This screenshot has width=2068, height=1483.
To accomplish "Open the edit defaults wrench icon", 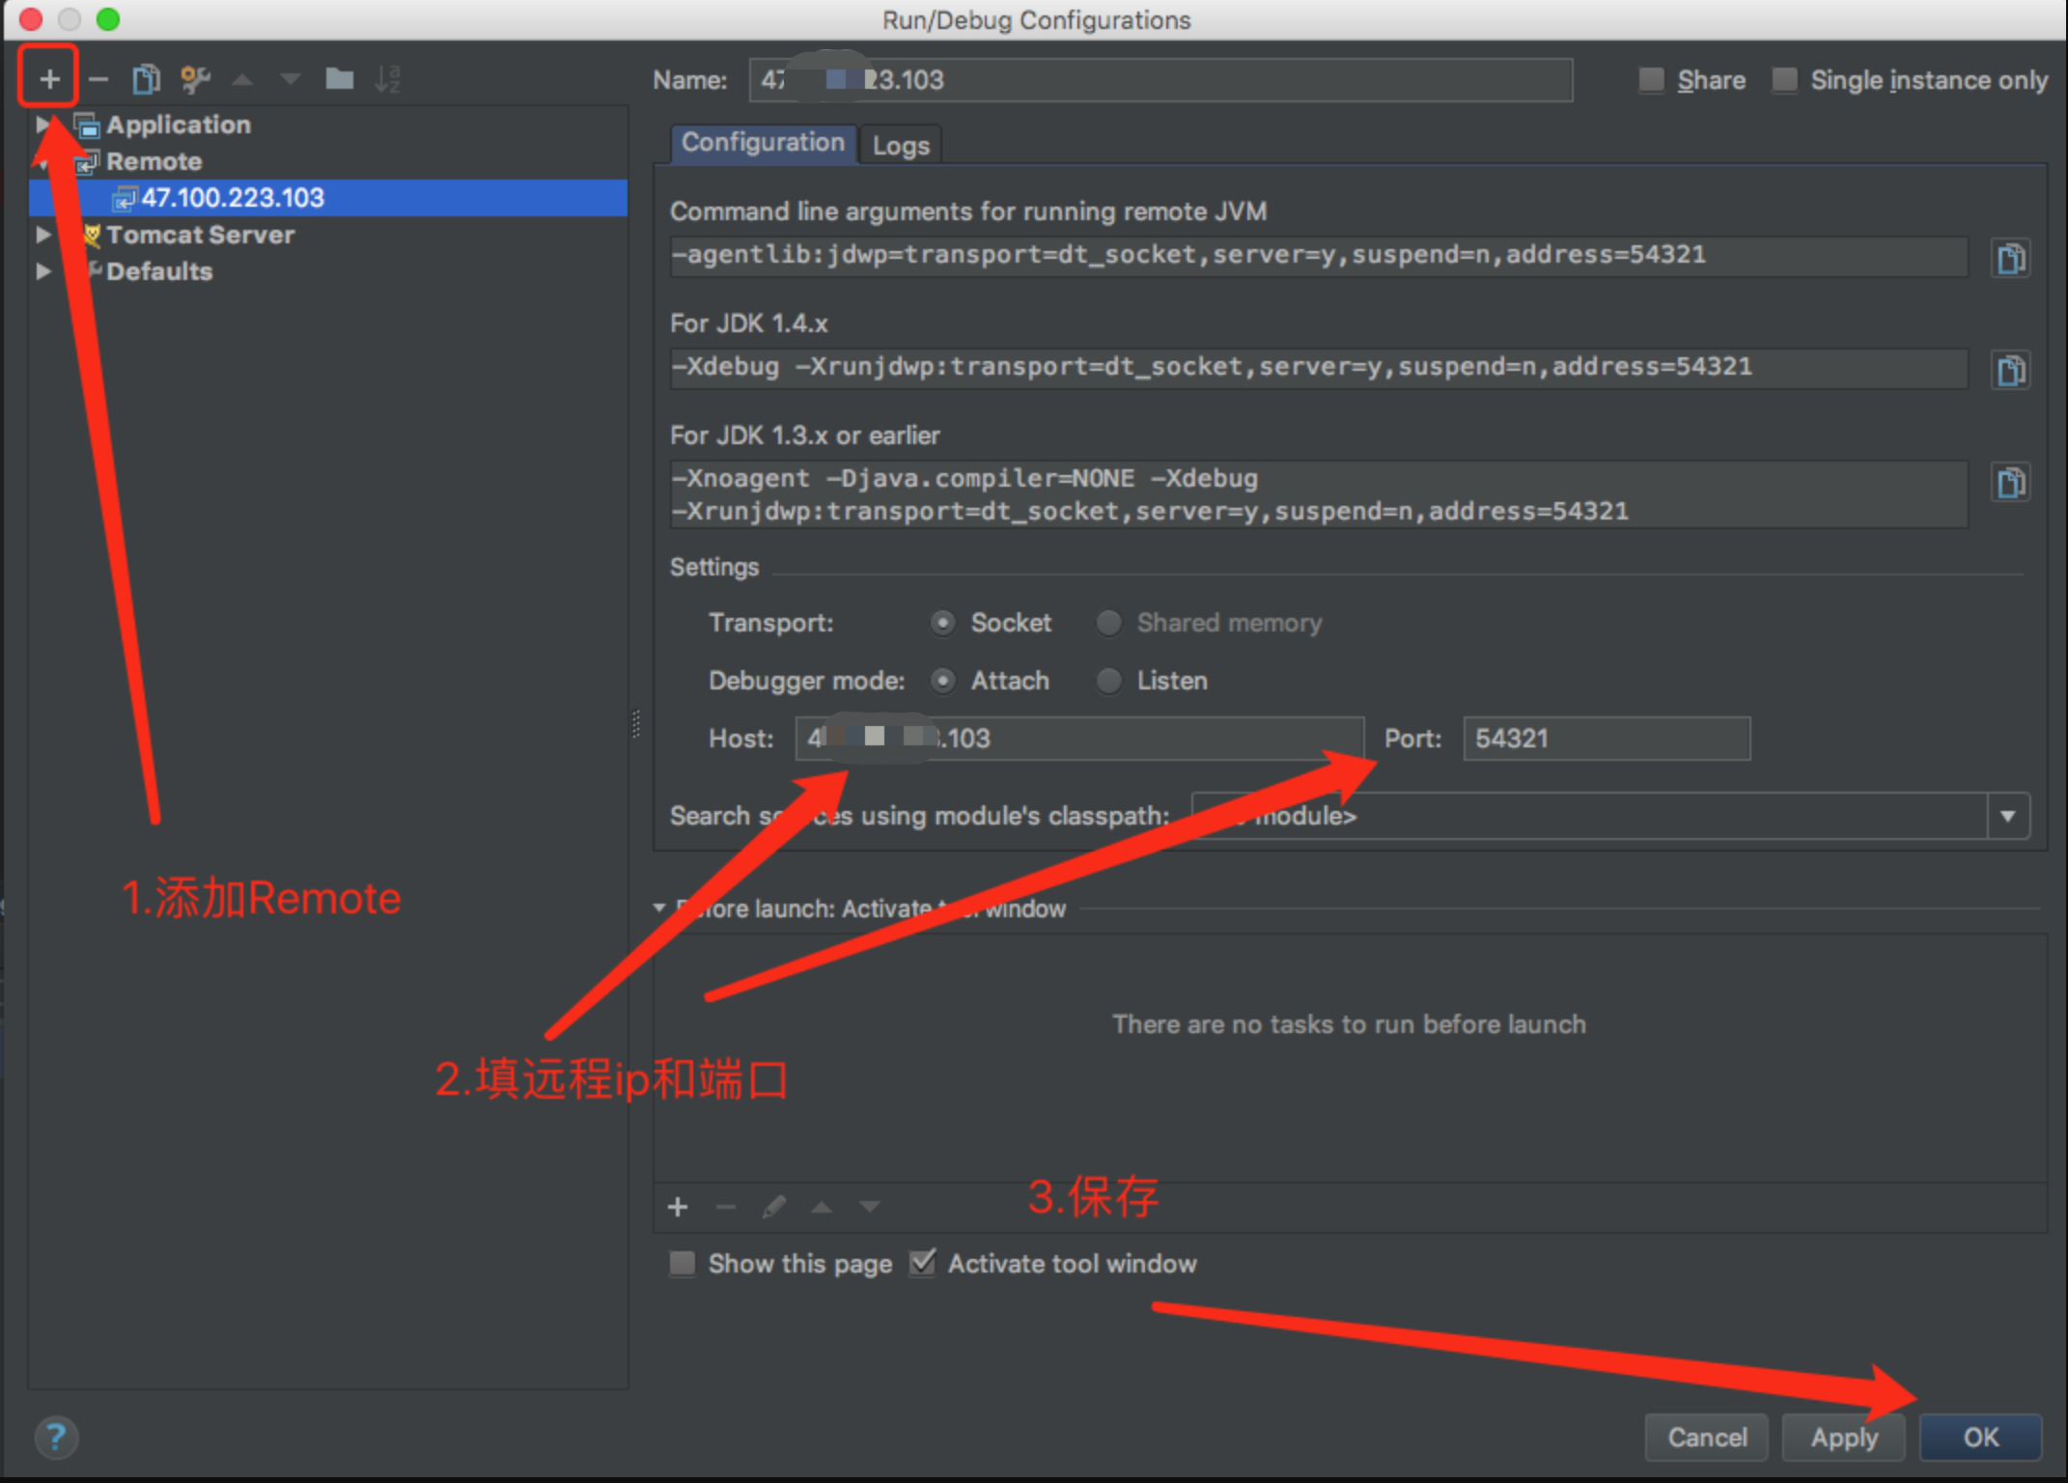I will pos(195,78).
